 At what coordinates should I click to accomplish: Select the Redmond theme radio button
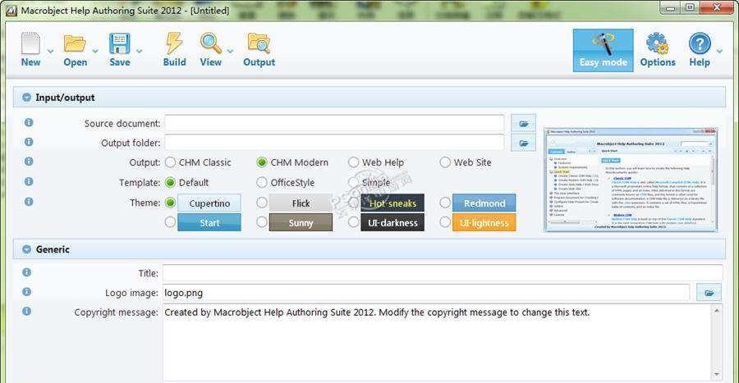pos(445,203)
